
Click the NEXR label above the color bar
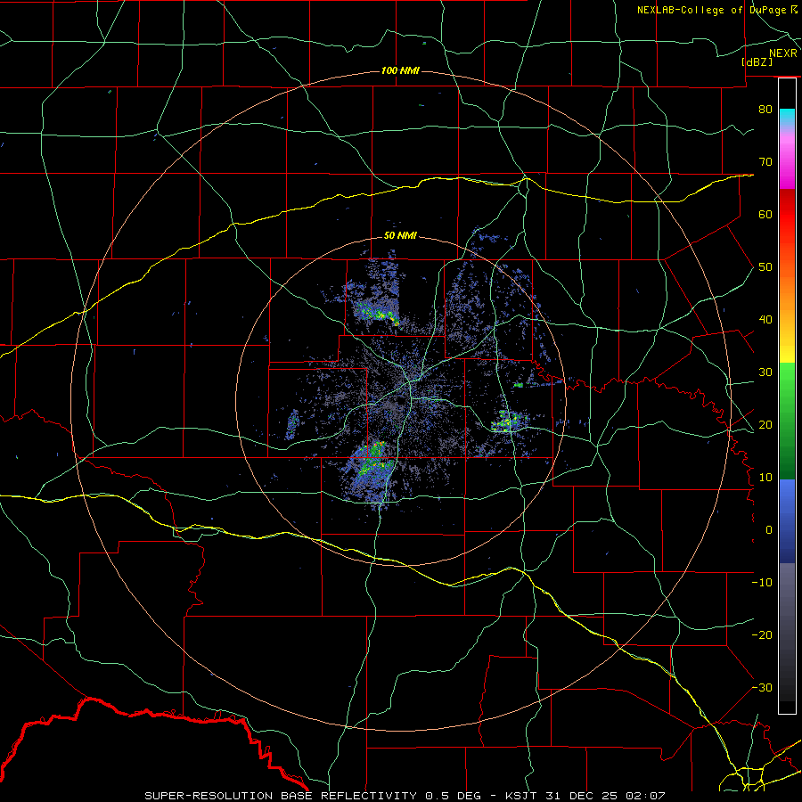click(x=783, y=53)
